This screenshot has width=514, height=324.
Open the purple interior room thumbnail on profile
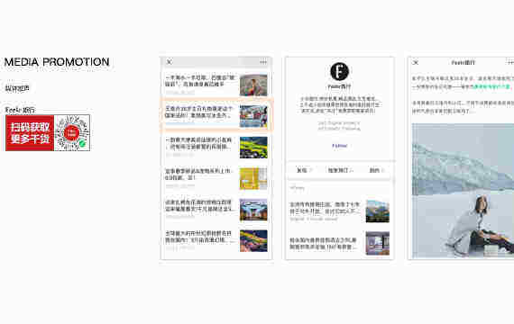pos(378,243)
